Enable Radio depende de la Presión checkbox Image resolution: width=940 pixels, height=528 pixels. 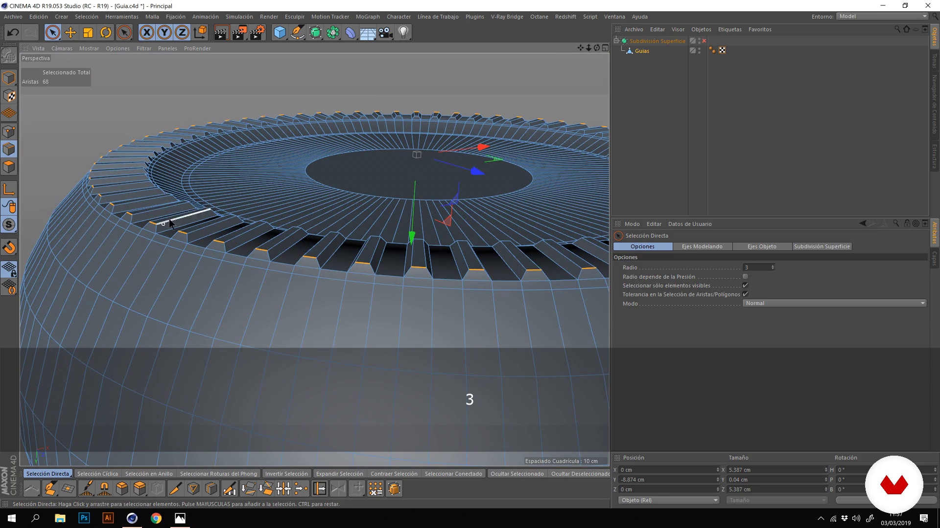745,277
